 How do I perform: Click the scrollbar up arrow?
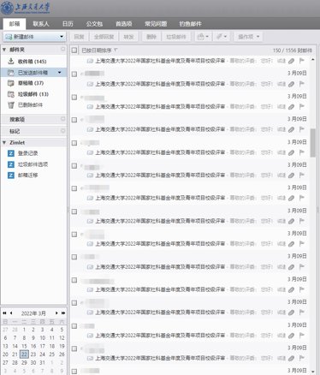pyautogui.click(x=313, y=59)
